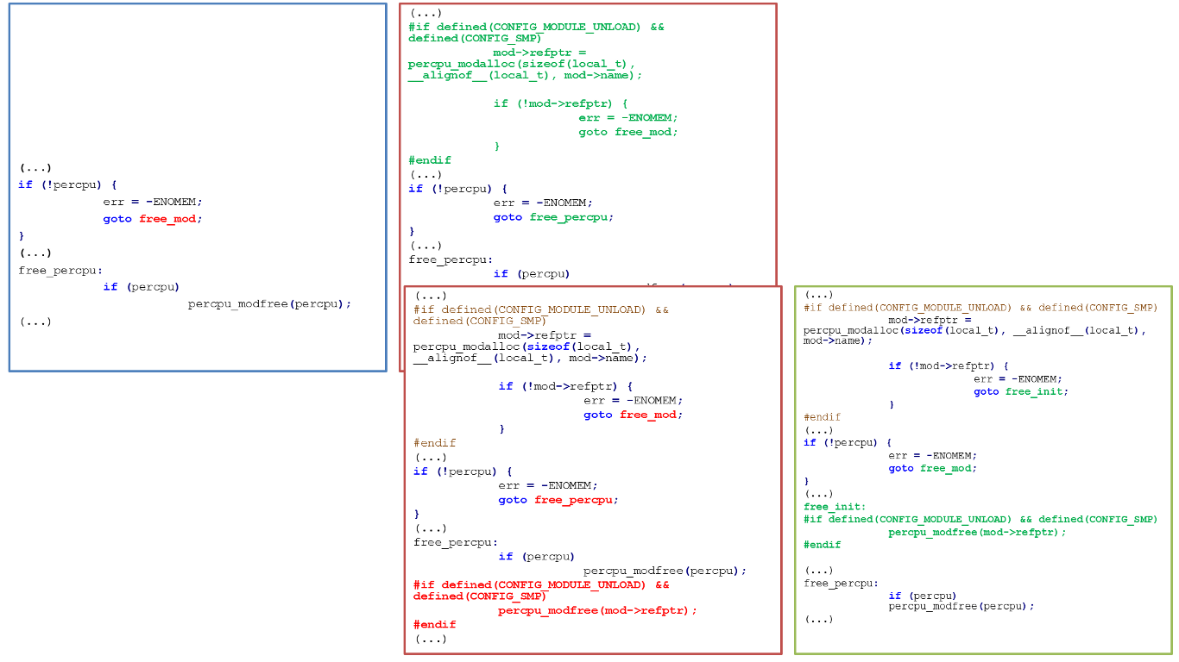Click err = -ENOMEM in the blue box
Screen dimensions: 1179x662
152,202
